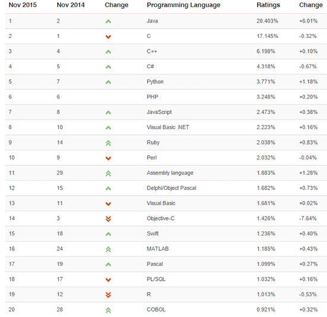Click the double red arrow beside R
This screenshot has height=317, width=327.
click(x=108, y=294)
